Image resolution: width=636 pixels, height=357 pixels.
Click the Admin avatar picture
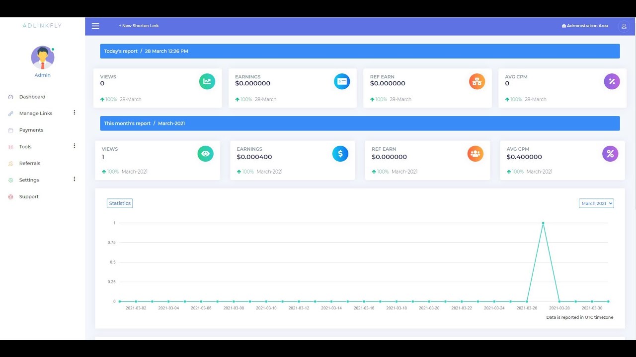(x=43, y=58)
